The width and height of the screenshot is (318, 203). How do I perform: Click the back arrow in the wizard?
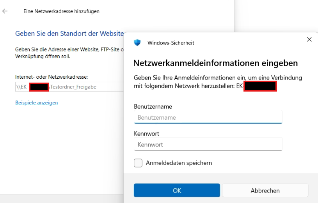click(5, 11)
